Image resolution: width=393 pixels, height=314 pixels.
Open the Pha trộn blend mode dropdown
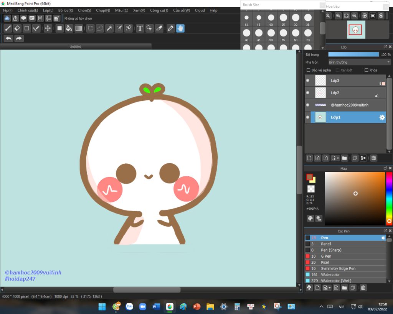359,62
